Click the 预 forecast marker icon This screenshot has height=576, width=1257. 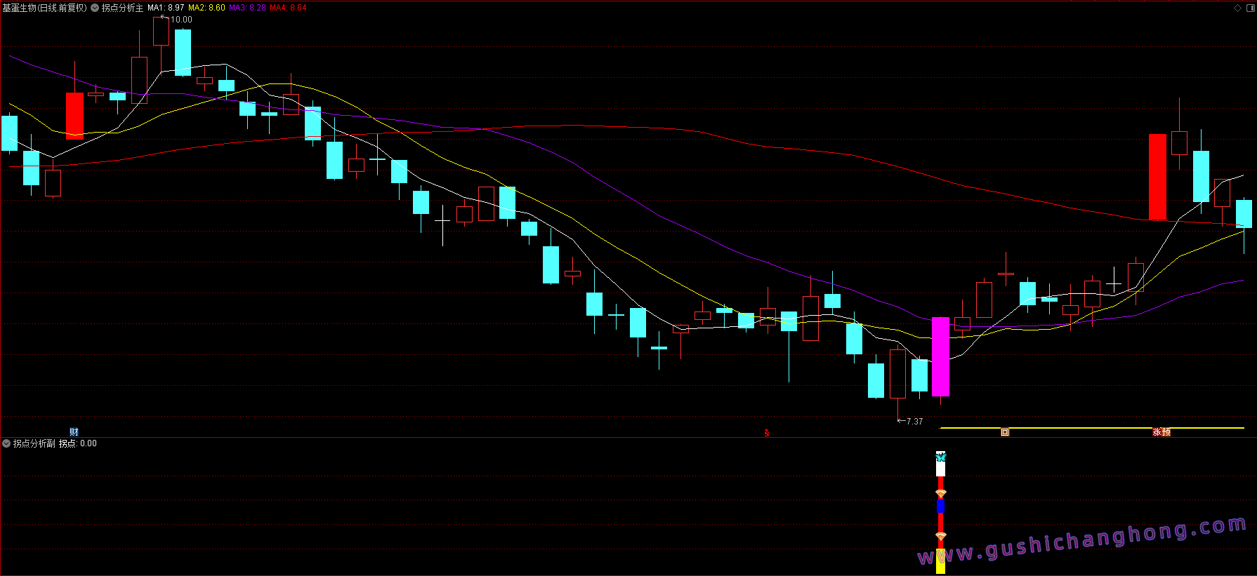(1166, 432)
